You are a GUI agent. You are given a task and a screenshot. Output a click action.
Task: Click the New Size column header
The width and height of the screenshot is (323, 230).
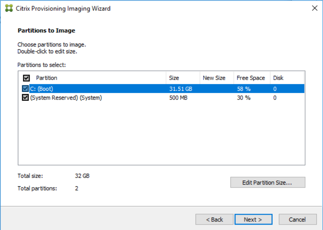pyautogui.click(x=217, y=78)
